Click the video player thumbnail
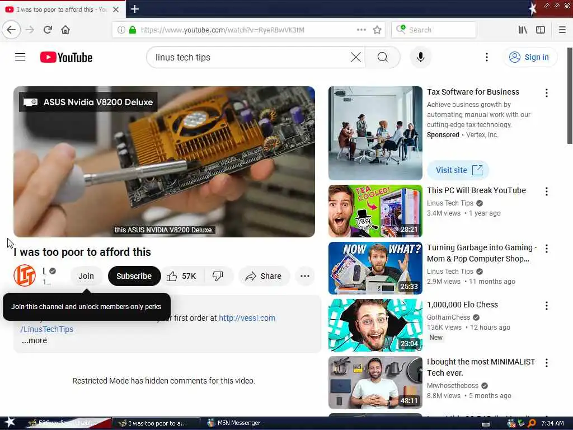 tap(164, 162)
